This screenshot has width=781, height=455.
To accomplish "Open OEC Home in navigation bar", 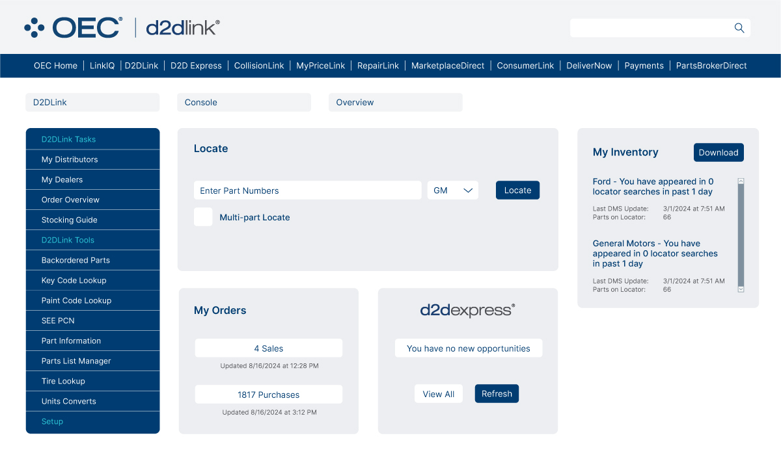I will click(x=55, y=66).
